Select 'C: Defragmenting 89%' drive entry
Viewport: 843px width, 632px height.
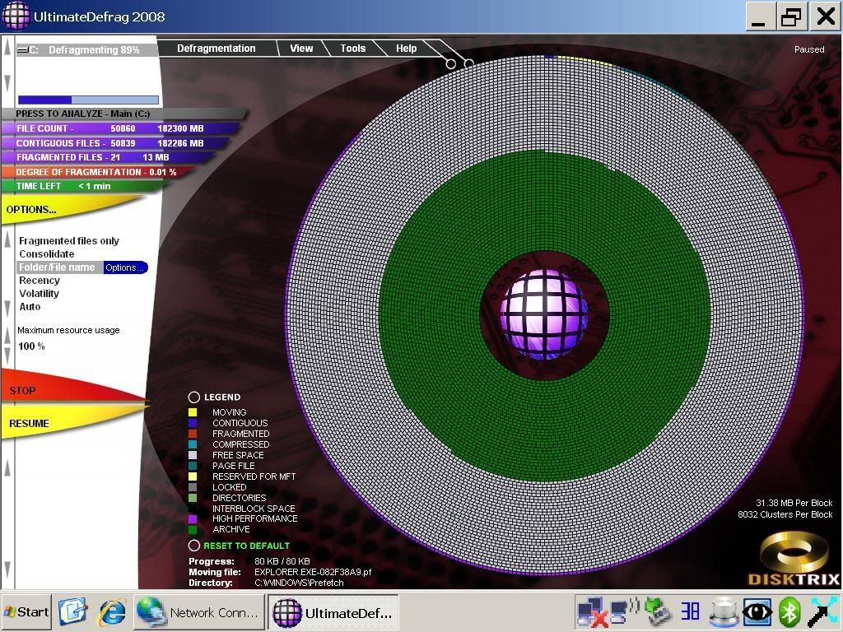coord(86,50)
